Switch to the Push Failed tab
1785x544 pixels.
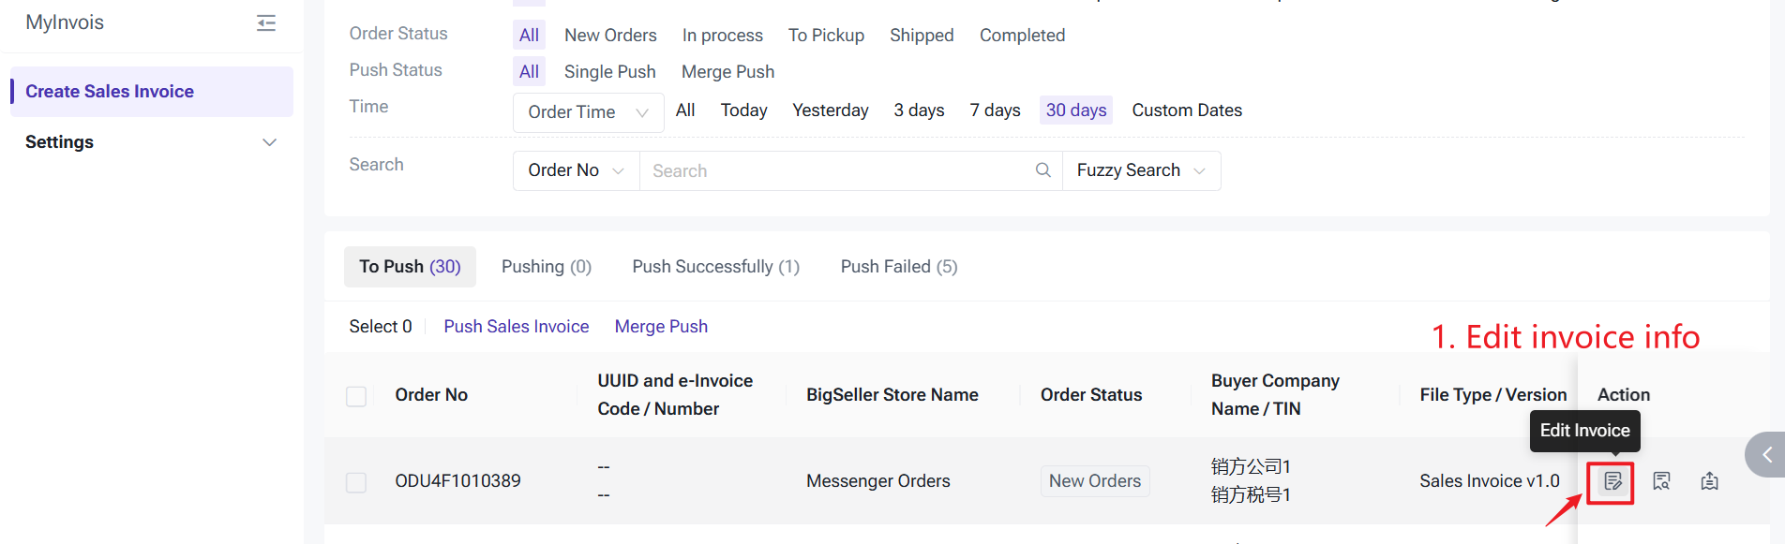(898, 267)
